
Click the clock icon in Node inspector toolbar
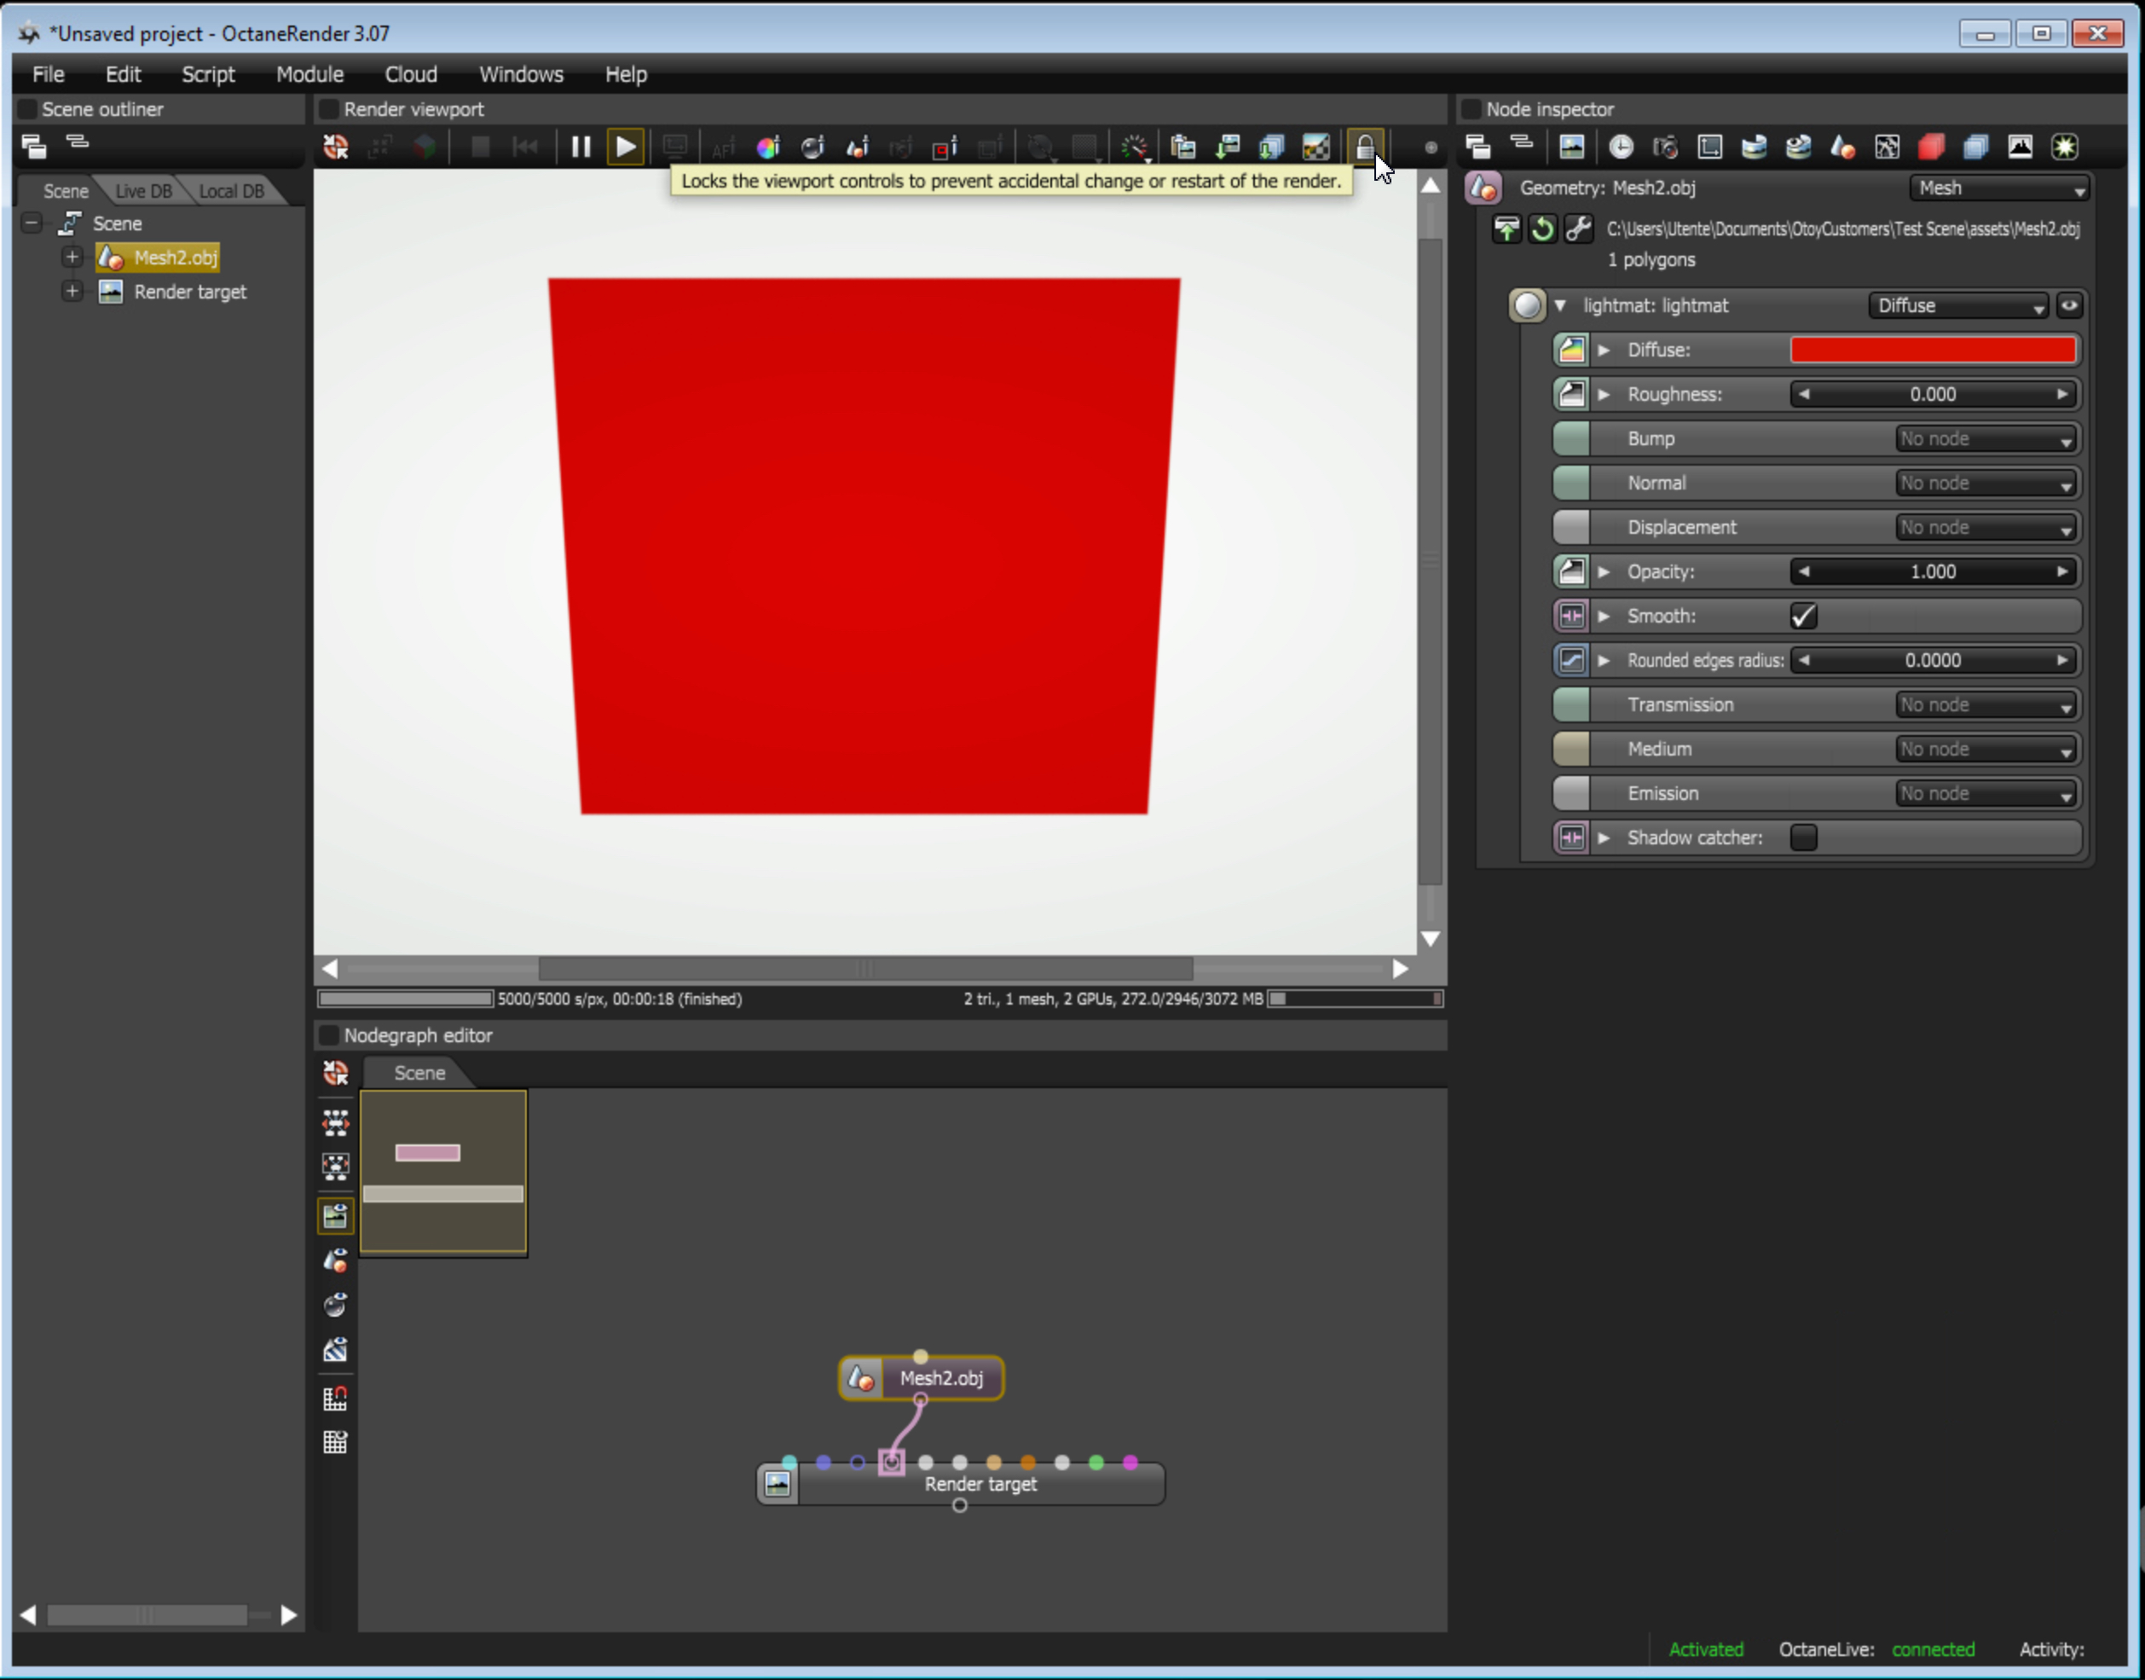[1621, 148]
